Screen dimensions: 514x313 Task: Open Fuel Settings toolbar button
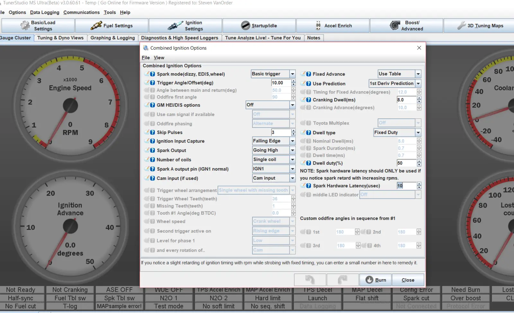pyautogui.click(x=112, y=26)
